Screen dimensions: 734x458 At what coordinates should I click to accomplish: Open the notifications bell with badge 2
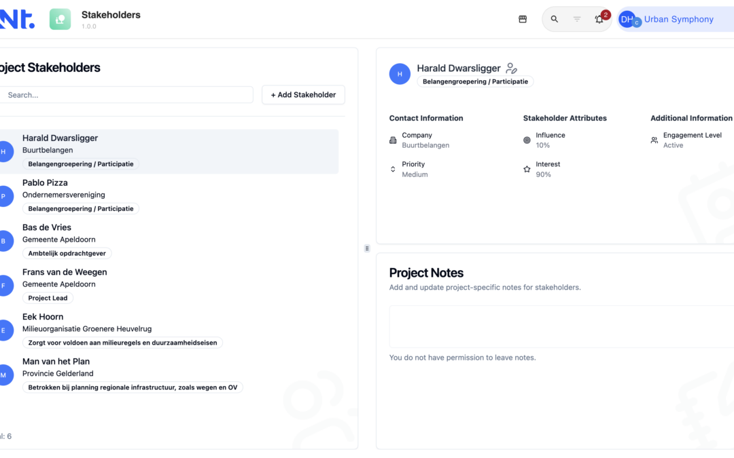coord(599,19)
